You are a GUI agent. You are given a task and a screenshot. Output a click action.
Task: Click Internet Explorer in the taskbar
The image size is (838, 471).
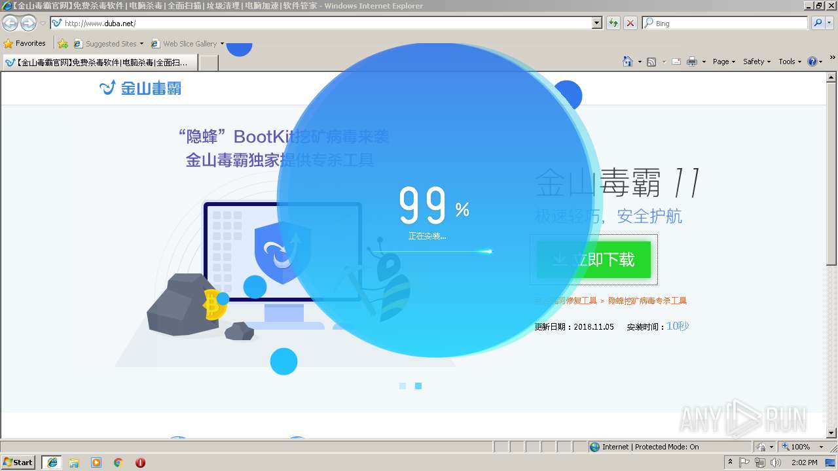pos(52,462)
